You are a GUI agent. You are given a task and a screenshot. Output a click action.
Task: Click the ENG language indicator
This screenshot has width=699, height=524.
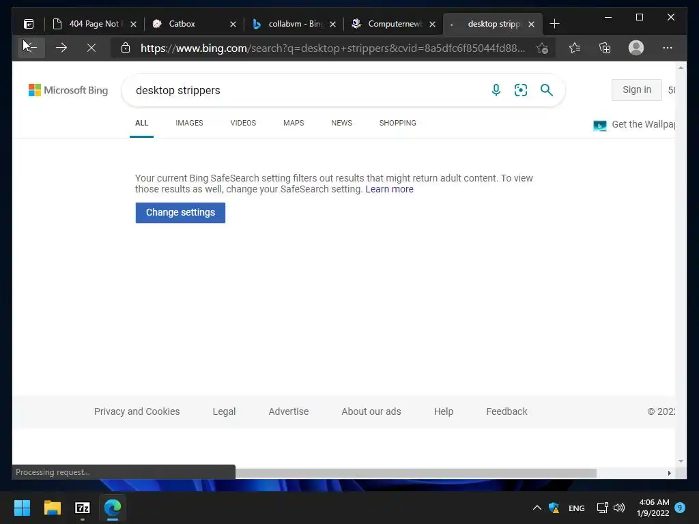click(576, 508)
